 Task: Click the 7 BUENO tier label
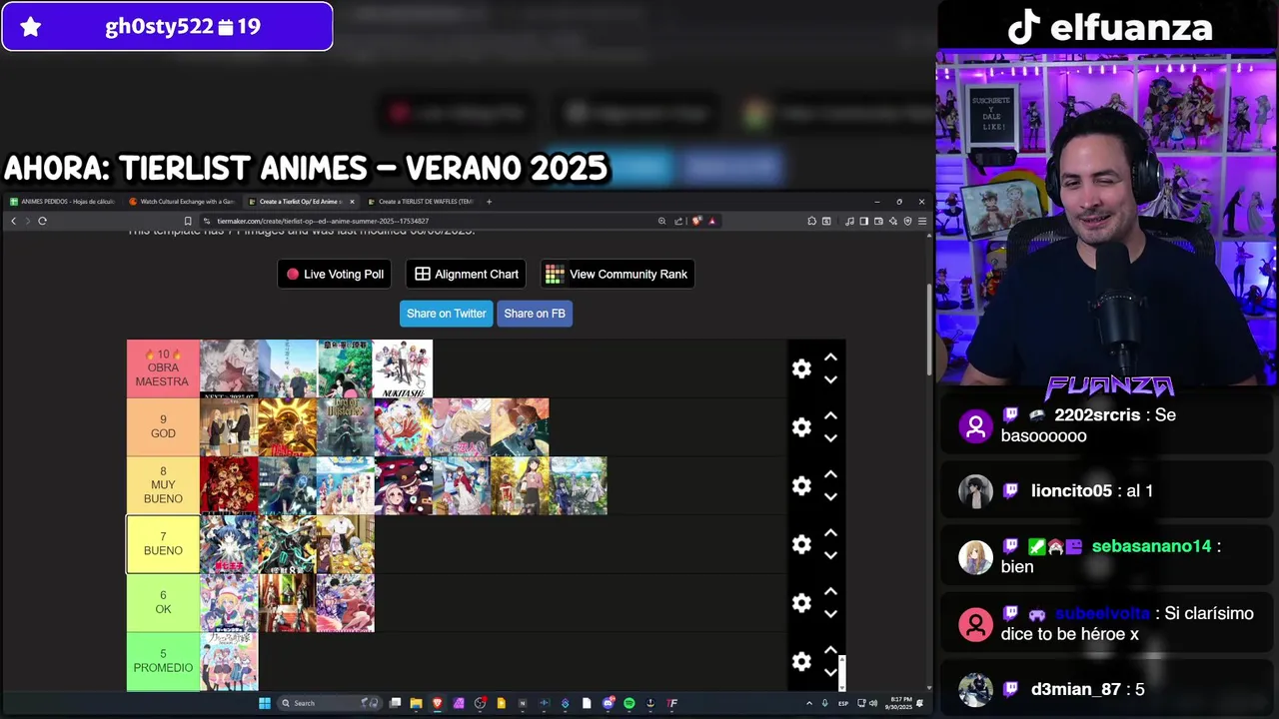coord(163,544)
